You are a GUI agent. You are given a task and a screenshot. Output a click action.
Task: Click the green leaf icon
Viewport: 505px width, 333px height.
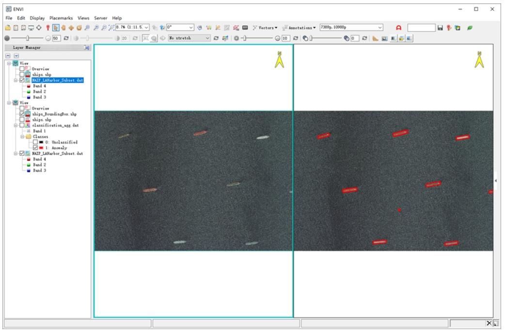tap(470, 28)
